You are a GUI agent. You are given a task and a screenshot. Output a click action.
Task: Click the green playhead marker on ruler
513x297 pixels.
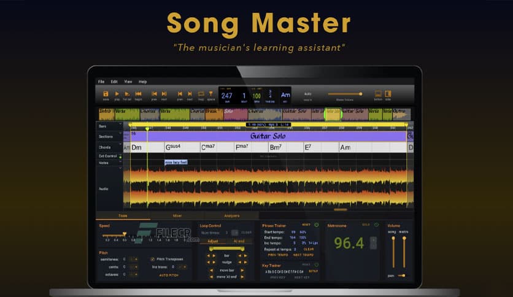pos(147,128)
